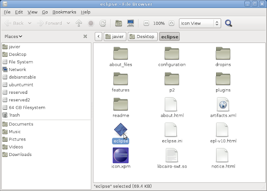Open the View menu

pyautogui.click(x=33, y=12)
